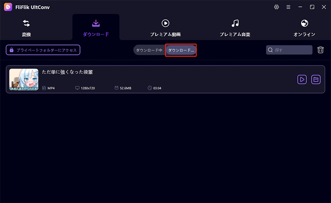Maximize the FliFlik UltConv window
331x203 pixels.
point(312,7)
